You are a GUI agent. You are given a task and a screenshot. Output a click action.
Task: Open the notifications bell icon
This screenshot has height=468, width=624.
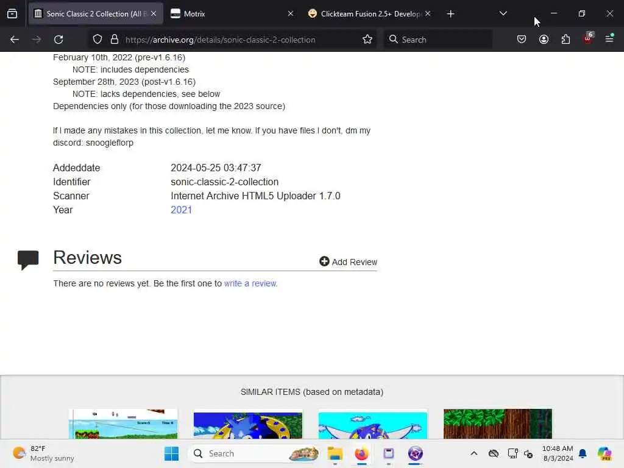coord(583,453)
